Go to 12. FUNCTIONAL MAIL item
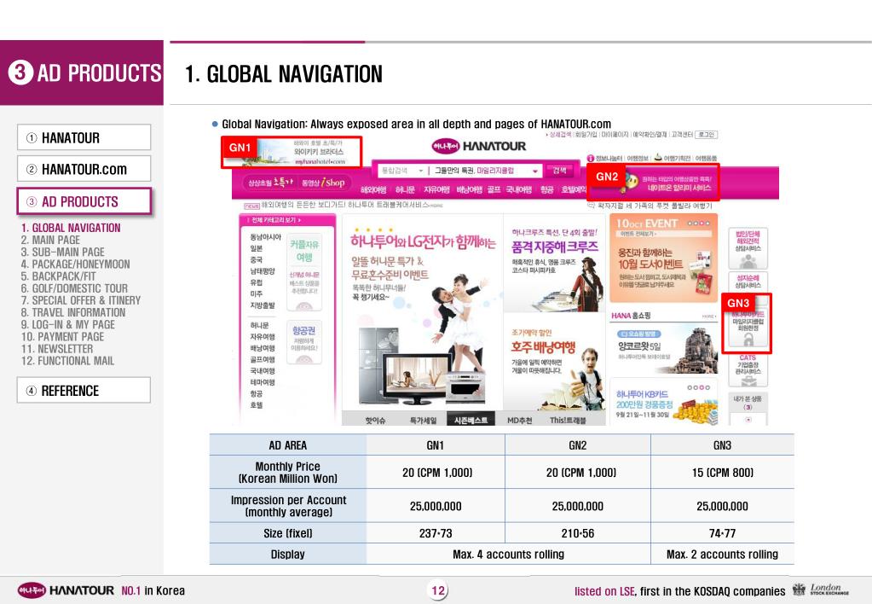 pyautogui.click(x=68, y=361)
